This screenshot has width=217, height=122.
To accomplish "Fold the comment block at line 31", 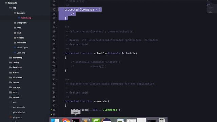I will pyautogui.click(x=57, y=80).
